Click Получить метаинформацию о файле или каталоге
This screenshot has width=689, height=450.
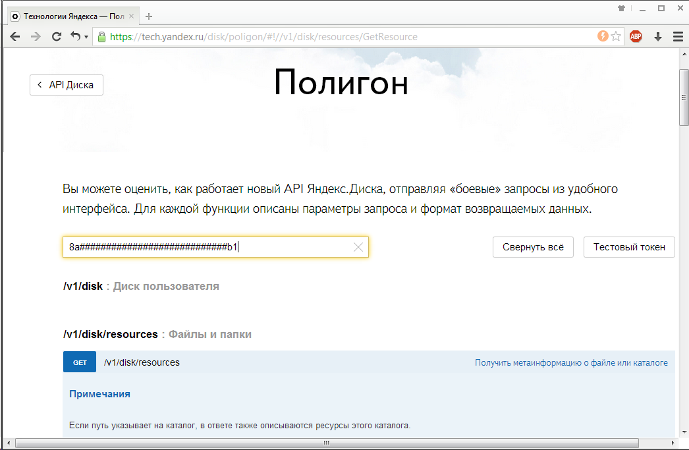coord(571,362)
